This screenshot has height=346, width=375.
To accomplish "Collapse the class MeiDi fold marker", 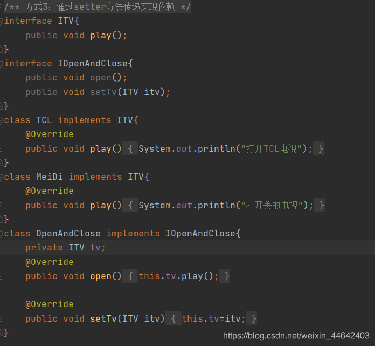I will 1,177.
